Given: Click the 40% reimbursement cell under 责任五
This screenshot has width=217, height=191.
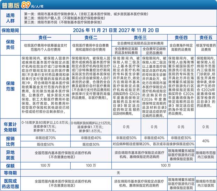Looking at the screenshot, I should point(206,141).
